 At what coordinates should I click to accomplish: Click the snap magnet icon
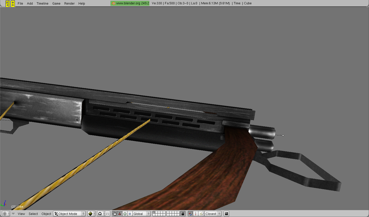(190, 214)
